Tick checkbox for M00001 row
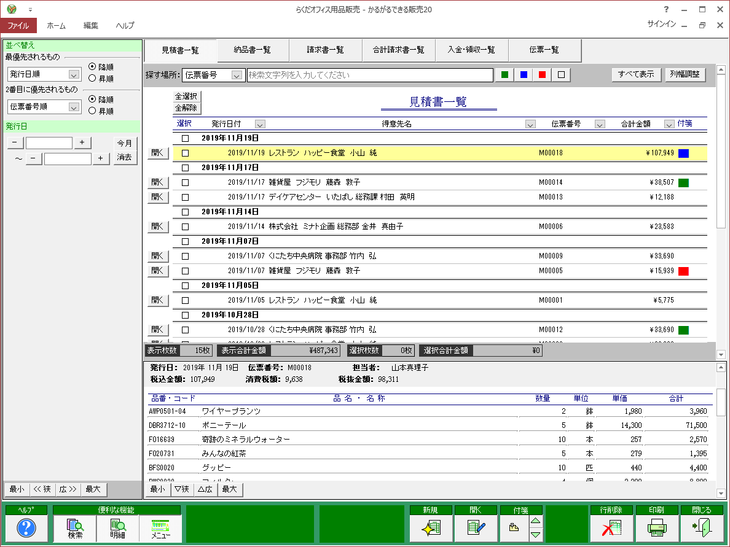The height and width of the screenshot is (547, 730). click(x=186, y=300)
